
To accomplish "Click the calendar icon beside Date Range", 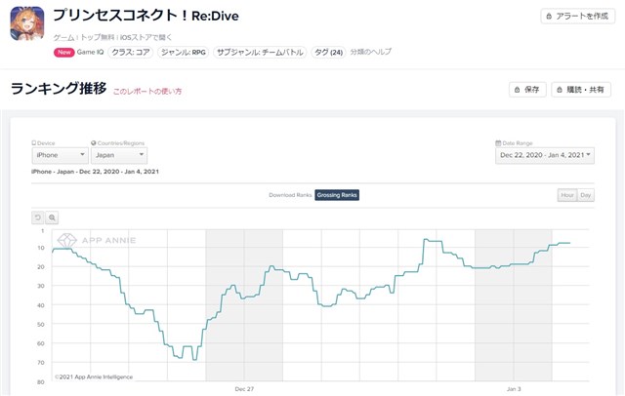I will pyautogui.click(x=498, y=142).
